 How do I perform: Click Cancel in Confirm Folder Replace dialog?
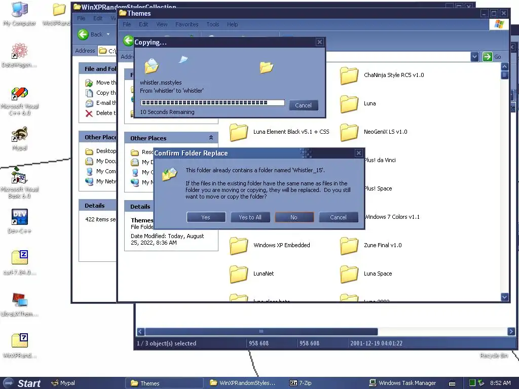[338, 217]
